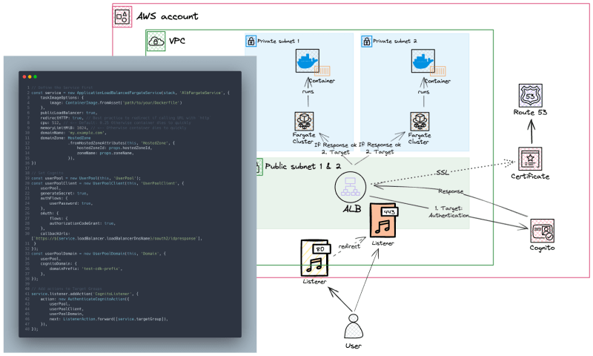This screenshot has height=356, width=593.
Task: Click code line 'domainName: my.example.com'
Action: pyautogui.click(x=73, y=133)
